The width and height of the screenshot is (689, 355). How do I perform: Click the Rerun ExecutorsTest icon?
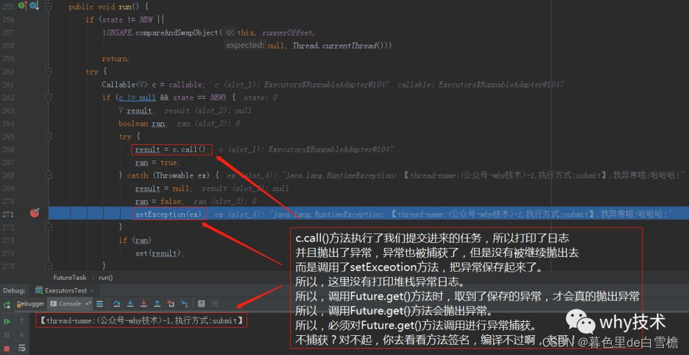point(6,305)
